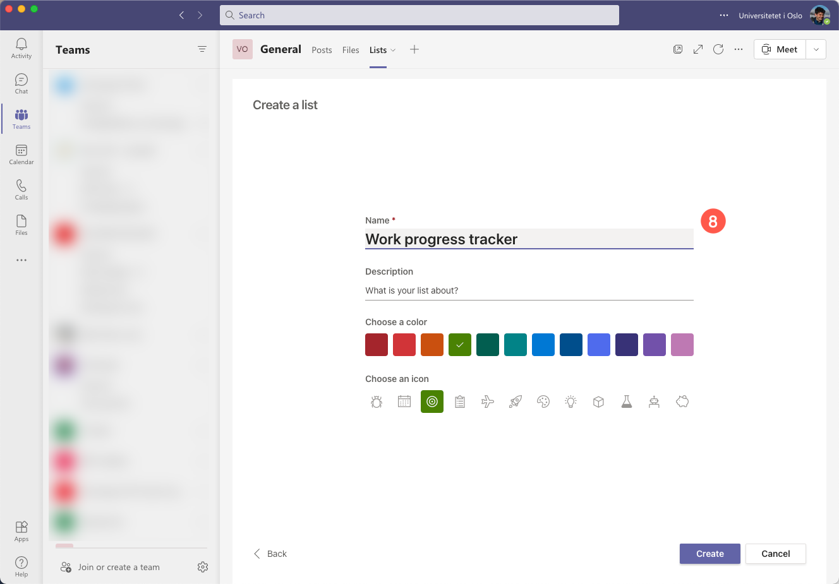
Task: Choose the airplane list icon
Action: 488,402
